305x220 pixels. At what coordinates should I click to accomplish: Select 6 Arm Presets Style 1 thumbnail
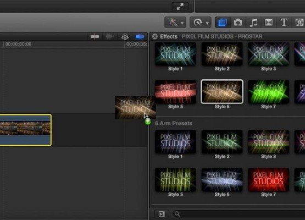(x=175, y=142)
